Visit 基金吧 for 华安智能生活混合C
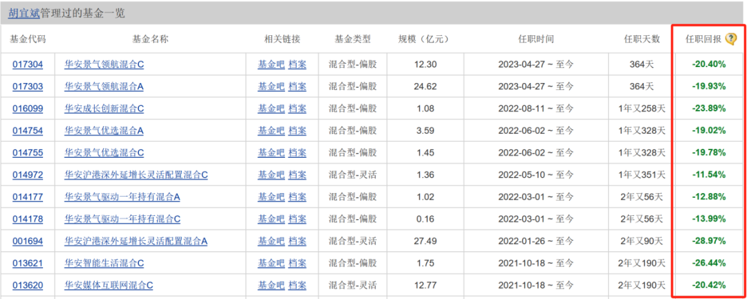 click(x=271, y=263)
